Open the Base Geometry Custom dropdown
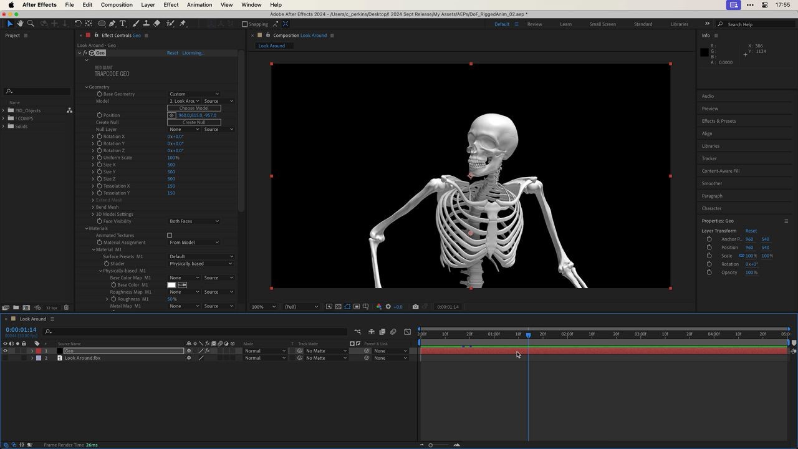This screenshot has height=449, width=798. click(194, 94)
